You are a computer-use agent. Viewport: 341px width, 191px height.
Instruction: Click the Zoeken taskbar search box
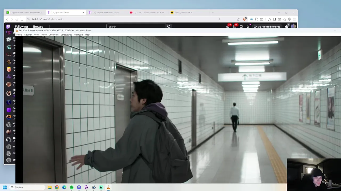(28, 188)
